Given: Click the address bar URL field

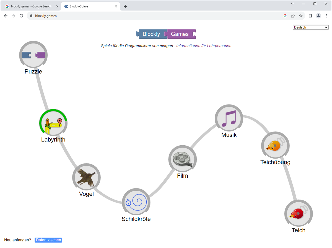Looking at the screenshot, I should click(83, 16).
